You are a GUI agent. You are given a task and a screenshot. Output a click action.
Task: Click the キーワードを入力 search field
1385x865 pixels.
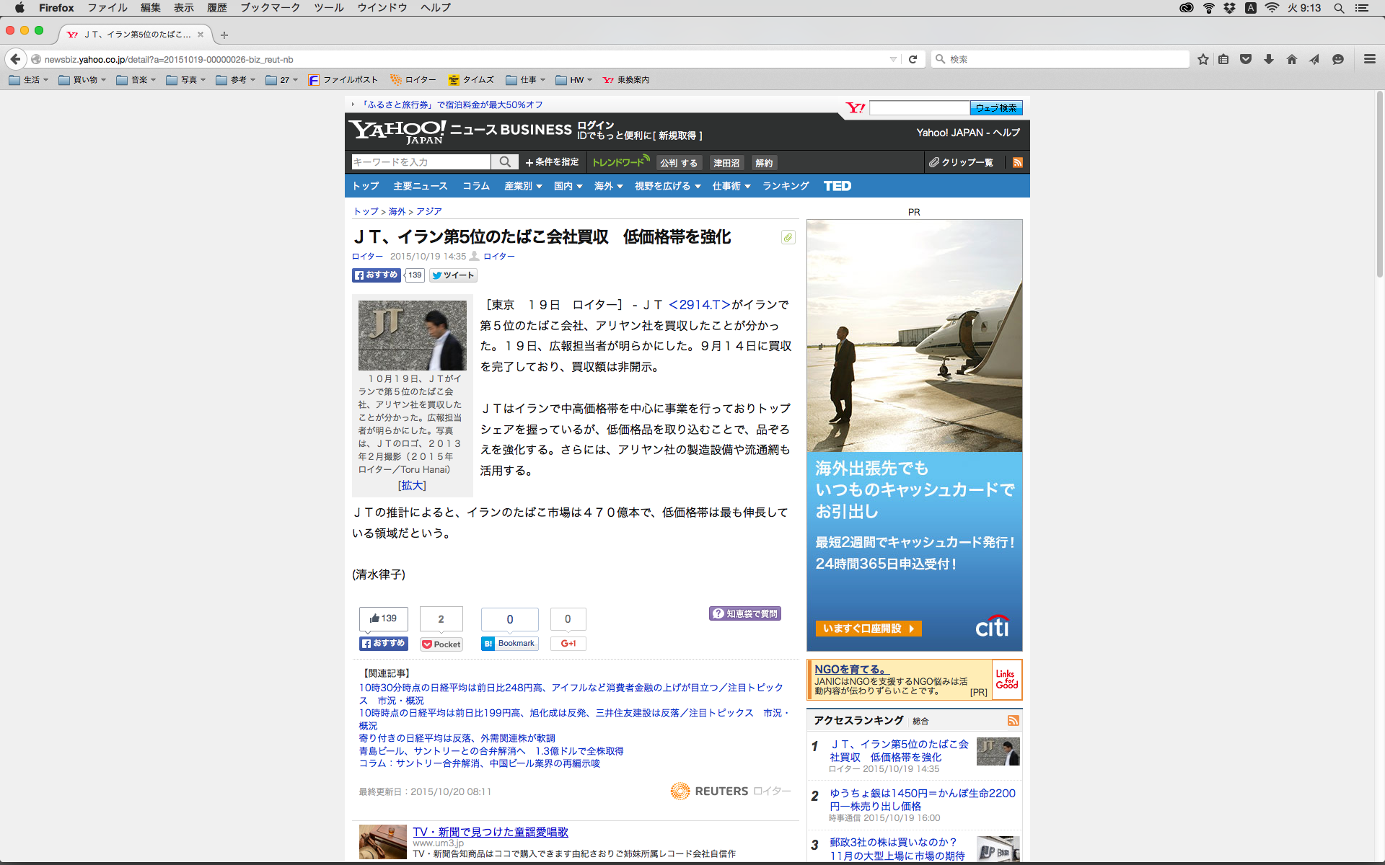click(421, 162)
